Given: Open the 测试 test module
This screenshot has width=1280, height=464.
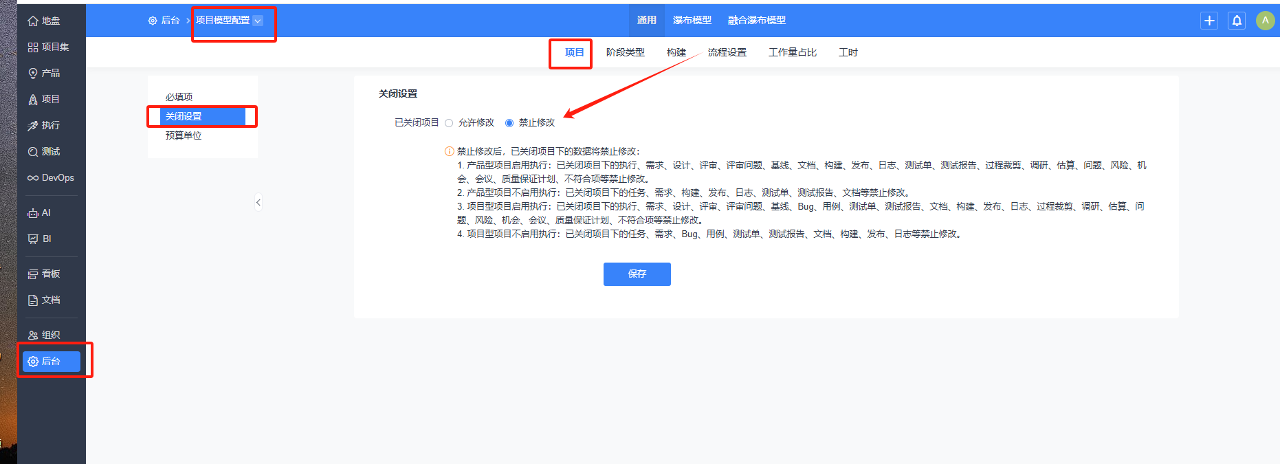Looking at the screenshot, I should click(44, 151).
